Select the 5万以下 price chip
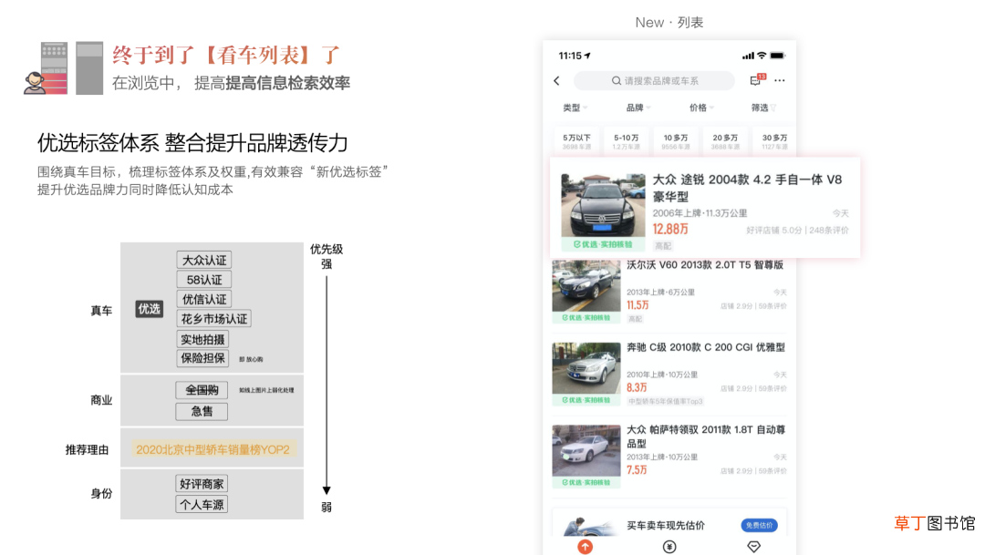Viewport: 985px width, 555px height. [576, 141]
